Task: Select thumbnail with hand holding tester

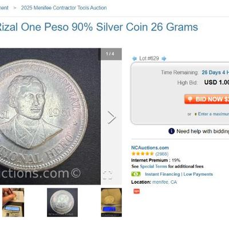Action: click(x=13, y=203)
